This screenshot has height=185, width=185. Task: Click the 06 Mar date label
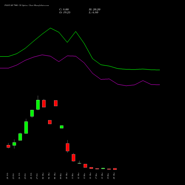coord(55,176)
